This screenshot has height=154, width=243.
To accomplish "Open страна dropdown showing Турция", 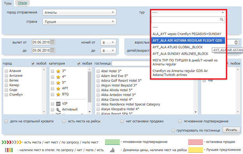I will (x=79, y=21).
